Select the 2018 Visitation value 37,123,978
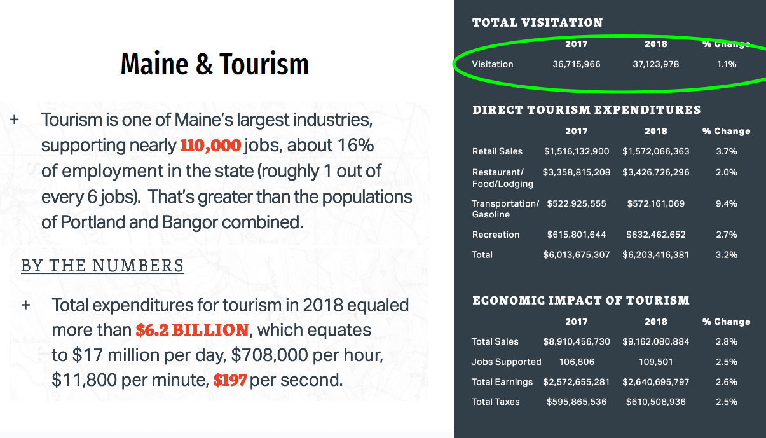 [655, 64]
